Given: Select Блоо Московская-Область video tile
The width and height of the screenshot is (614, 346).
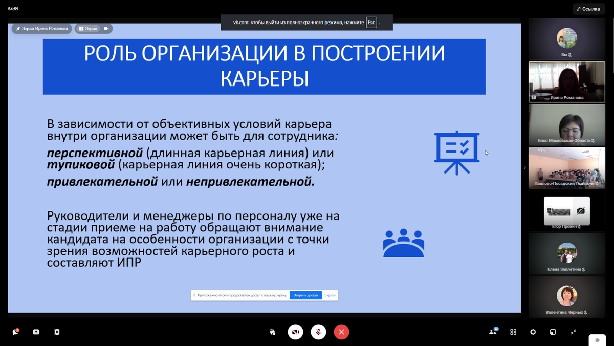Looking at the screenshot, I should [x=566, y=124].
